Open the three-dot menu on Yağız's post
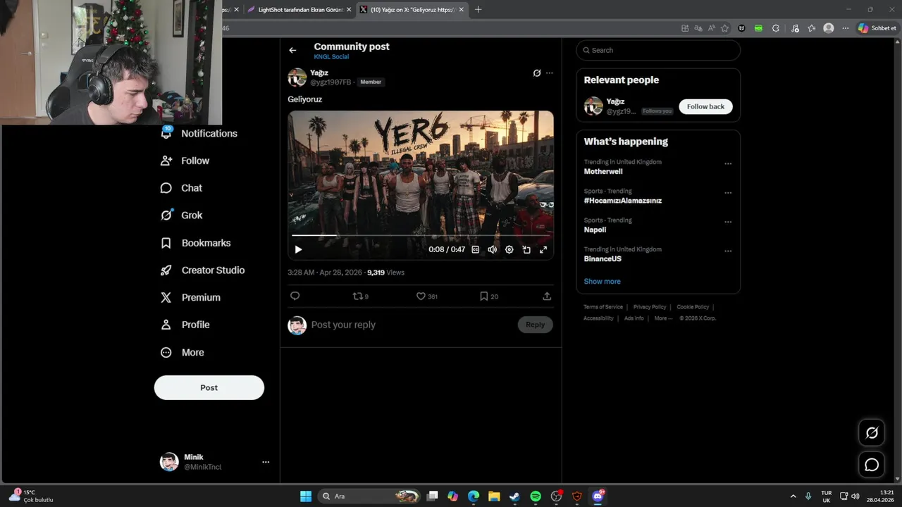The height and width of the screenshot is (507, 902). click(550, 73)
